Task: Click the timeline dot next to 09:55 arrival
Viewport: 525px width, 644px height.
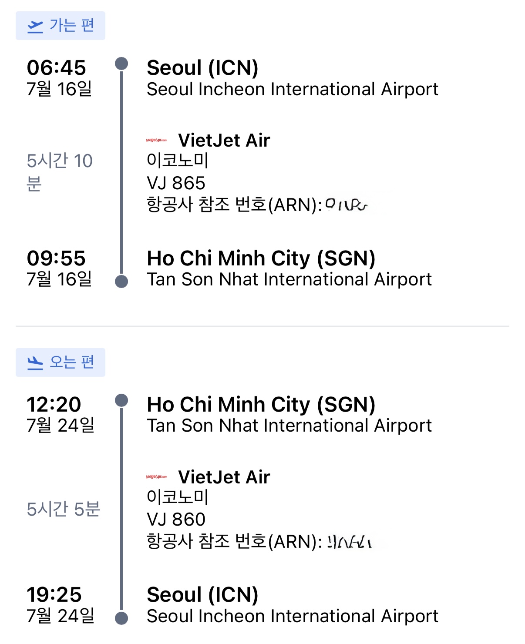Action: tap(121, 282)
